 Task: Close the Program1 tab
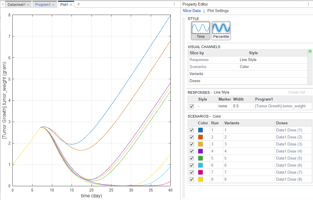coord(53,5)
